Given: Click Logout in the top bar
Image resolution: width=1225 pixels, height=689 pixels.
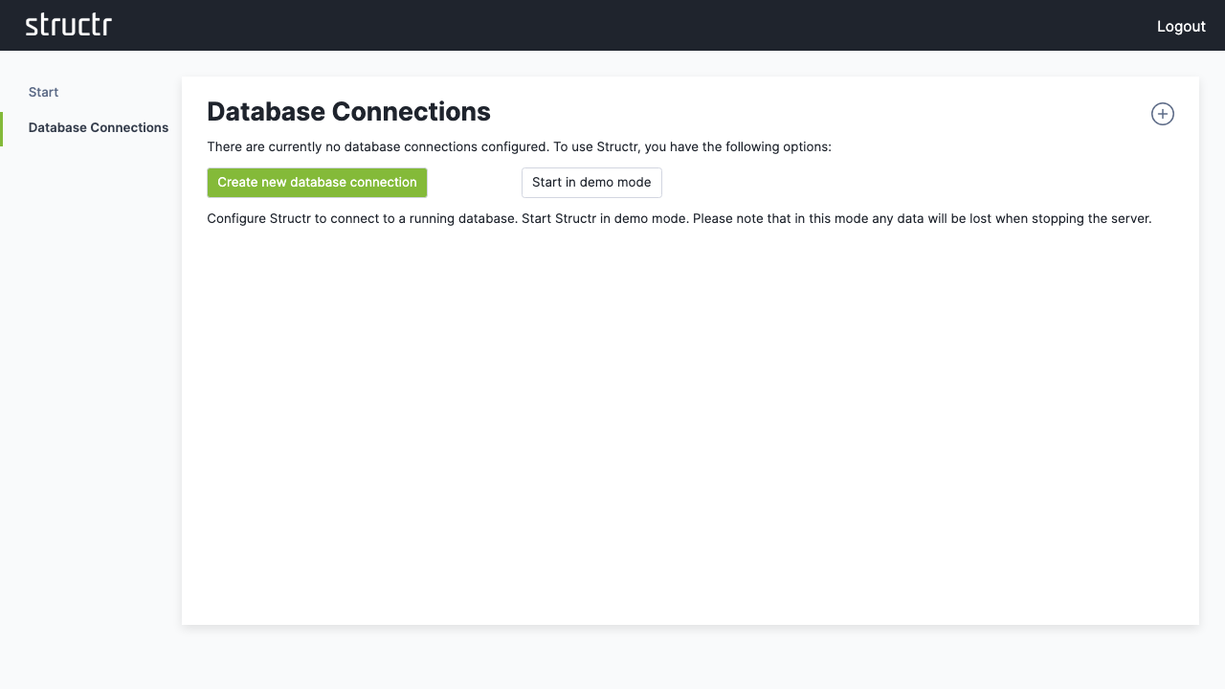Looking at the screenshot, I should [1181, 26].
